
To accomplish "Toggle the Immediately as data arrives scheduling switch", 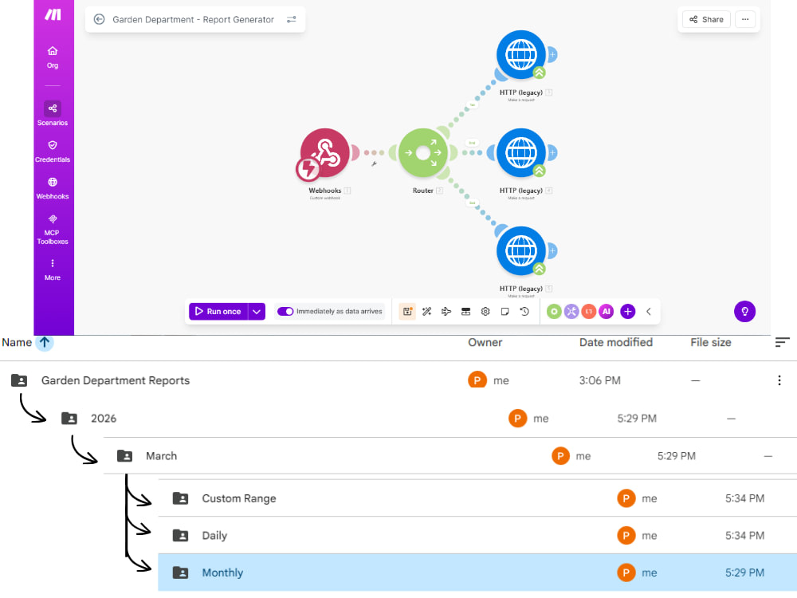I will pos(285,311).
